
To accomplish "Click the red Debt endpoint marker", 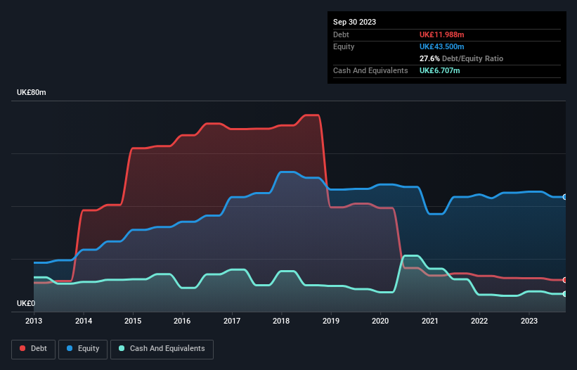I will pos(564,280).
